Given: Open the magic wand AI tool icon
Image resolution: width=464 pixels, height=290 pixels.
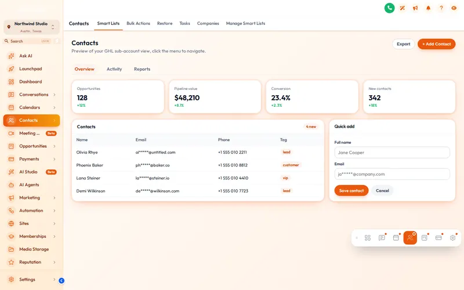Looking at the screenshot, I should 402,8.
